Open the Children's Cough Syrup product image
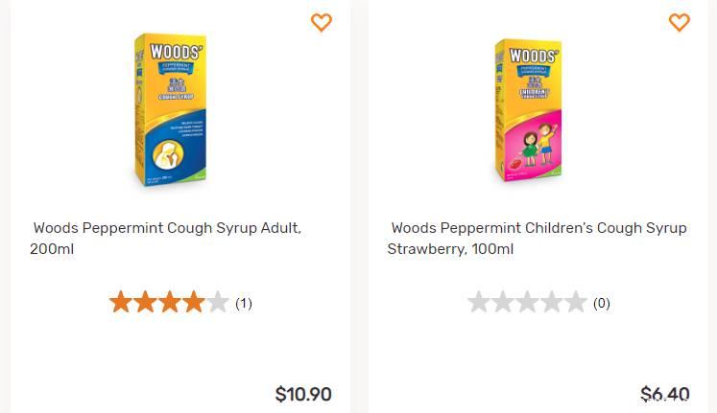This screenshot has width=717, height=413. click(527, 110)
